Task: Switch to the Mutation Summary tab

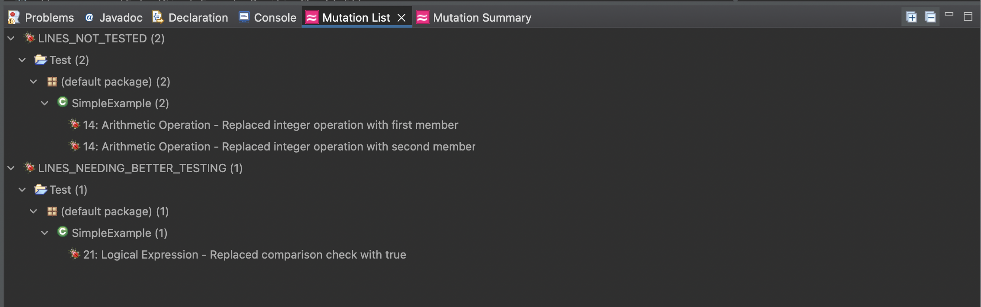Action: pyautogui.click(x=481, y=18)
